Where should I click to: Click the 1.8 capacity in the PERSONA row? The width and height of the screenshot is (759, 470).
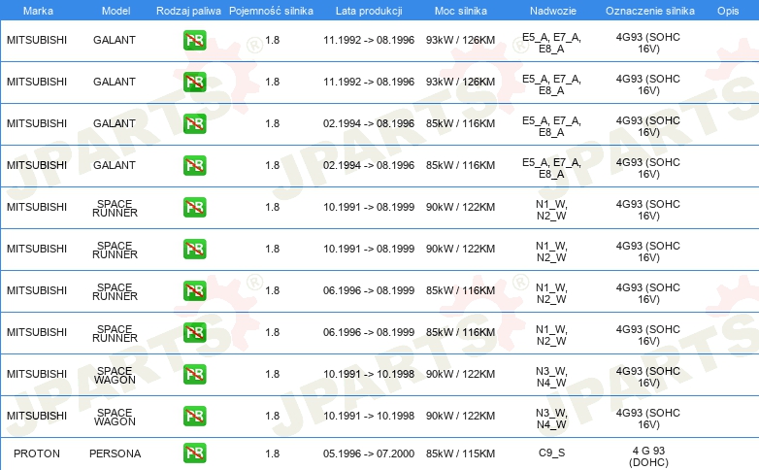point(273,453)
